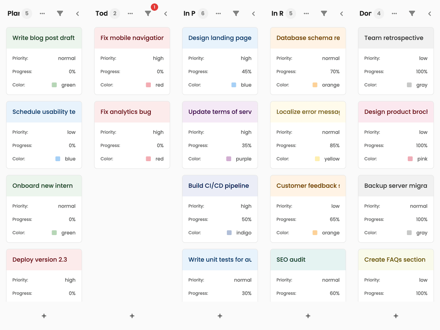Image resolution: width=440 pixels, height=330 pixels.
Task: Collapse the Tod column
Action: (x=165, y=13)
